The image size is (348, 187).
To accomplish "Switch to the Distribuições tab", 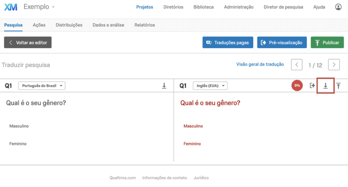I will coord(69,25).
